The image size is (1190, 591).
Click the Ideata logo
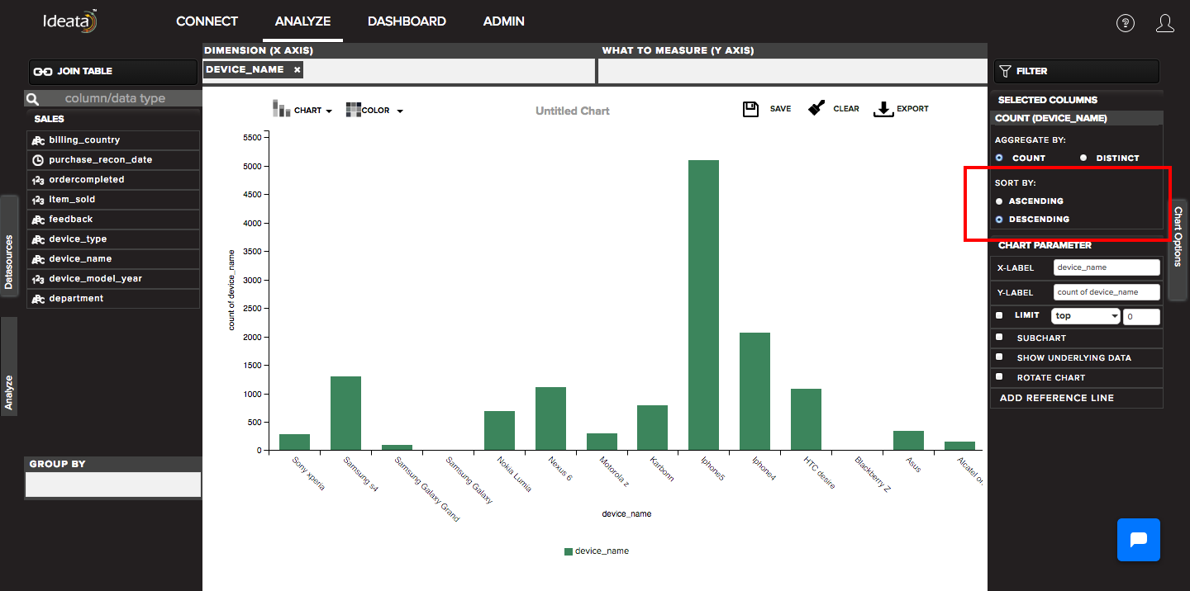[71, 21]
